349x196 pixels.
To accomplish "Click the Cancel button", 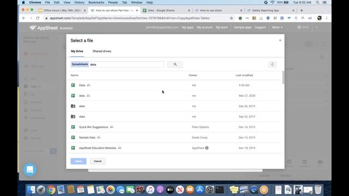I will [98, 161].
